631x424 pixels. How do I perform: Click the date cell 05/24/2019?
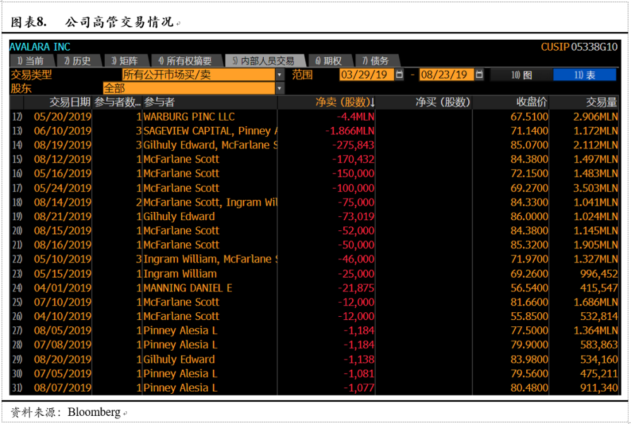click(x=62, y=188)
